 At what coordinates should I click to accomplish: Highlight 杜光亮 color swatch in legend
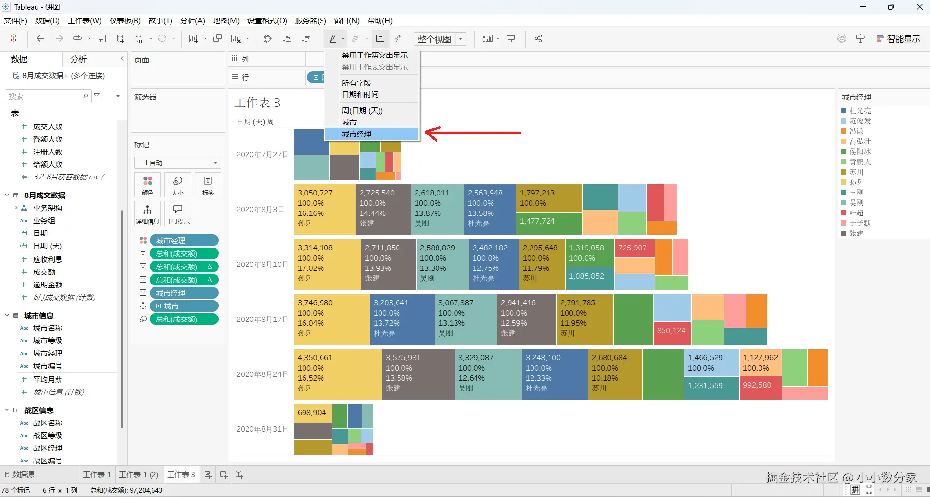844,111
